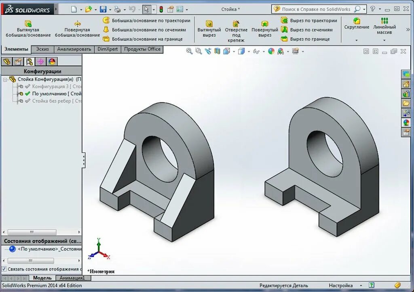Switch to the Анализировать tab
This screenshot has width=414, height=292.
(74, 49)
